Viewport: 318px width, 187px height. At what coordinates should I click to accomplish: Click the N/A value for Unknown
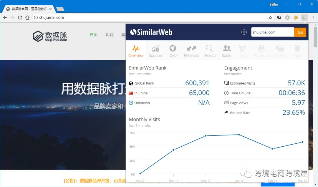click(204, 102)
